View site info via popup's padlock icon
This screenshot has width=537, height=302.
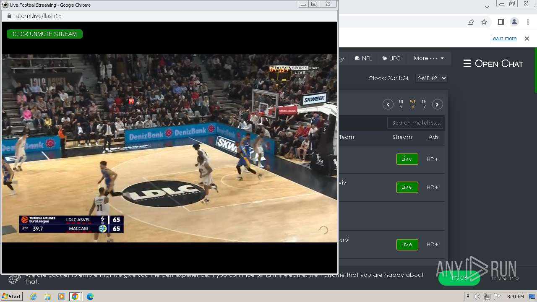click(x=9, y=16)
